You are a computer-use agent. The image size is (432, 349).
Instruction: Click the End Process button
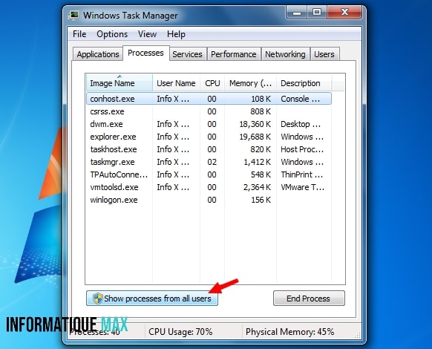tap(309, 299)
